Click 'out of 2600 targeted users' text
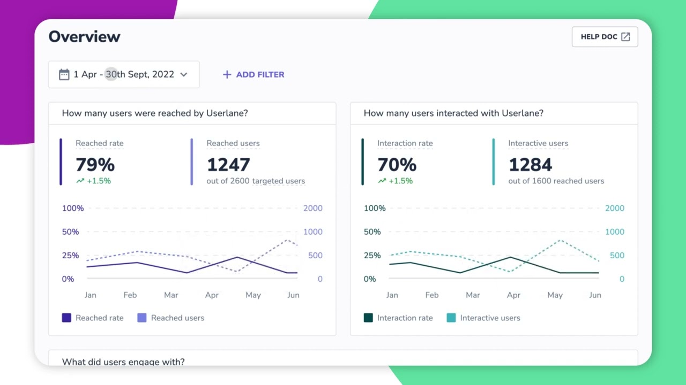686x385 pixels. [x=256, y=181]
